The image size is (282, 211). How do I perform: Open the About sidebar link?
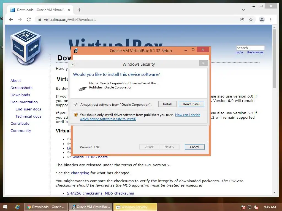(x=16, y=80)
